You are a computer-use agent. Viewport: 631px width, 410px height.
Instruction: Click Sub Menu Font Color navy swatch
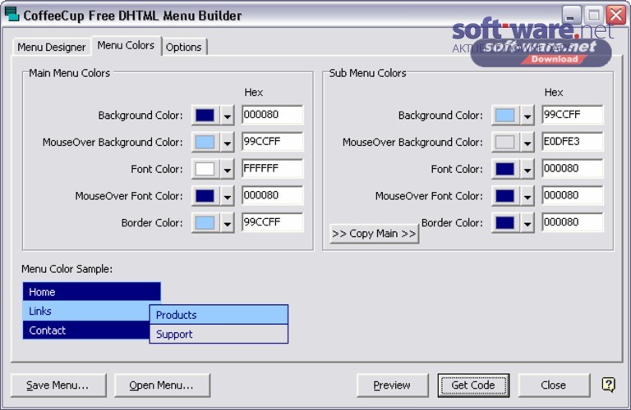504,170
